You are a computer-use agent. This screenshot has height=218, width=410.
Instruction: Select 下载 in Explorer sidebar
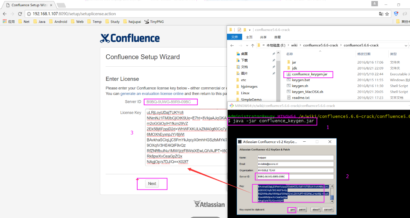(x=242, y=61)
